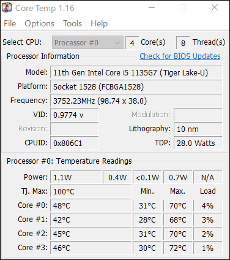
Task: Click the CPUID value 0x806C1
Action: click(75, 143)
